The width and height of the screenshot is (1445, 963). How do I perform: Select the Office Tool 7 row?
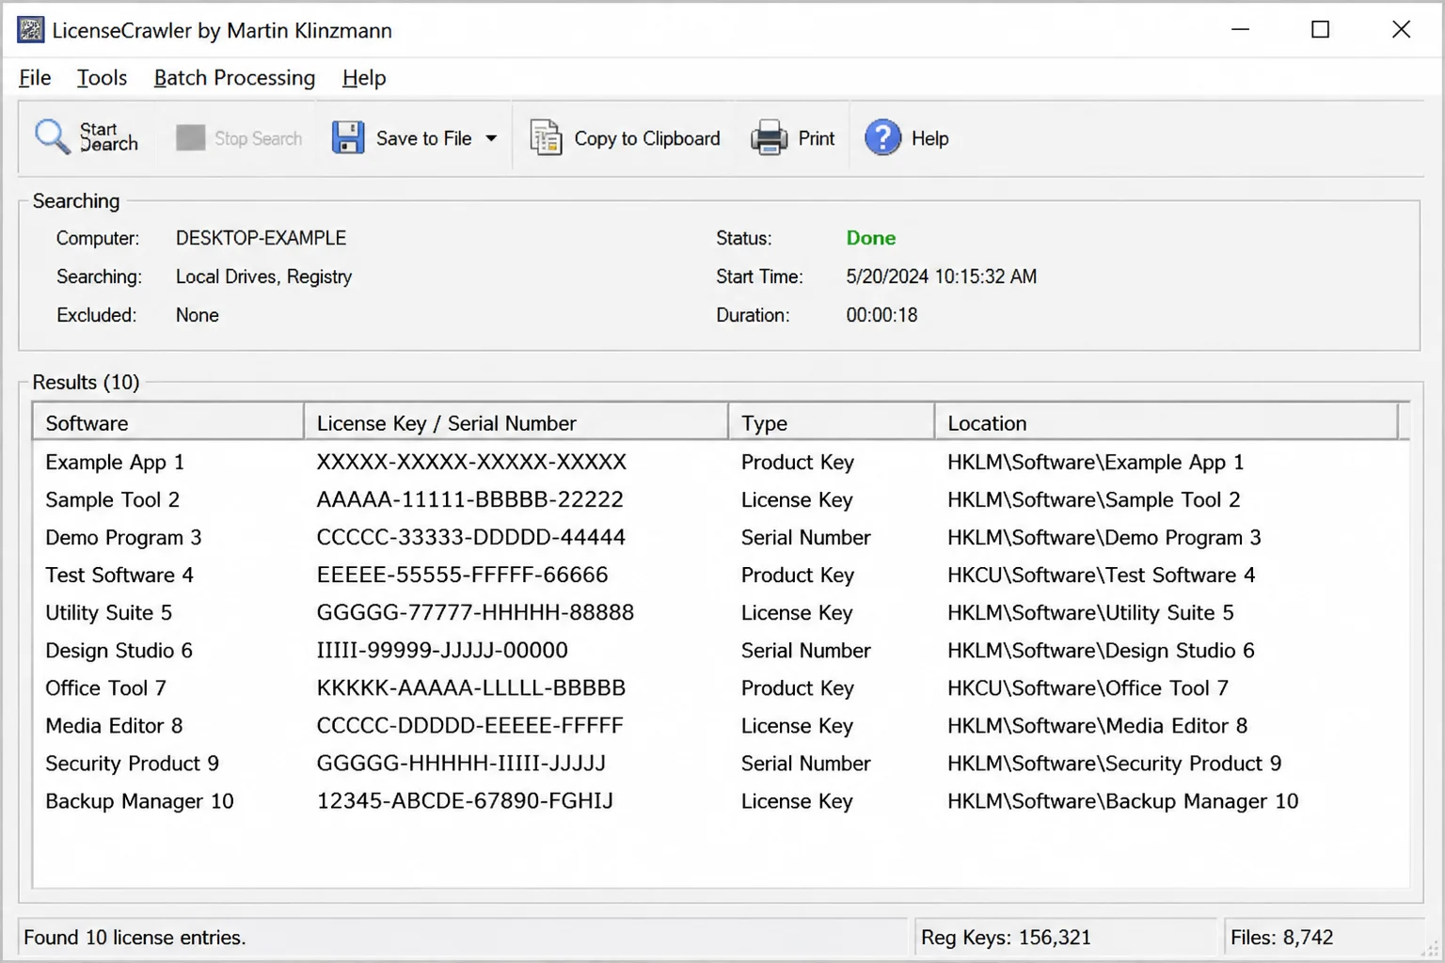pyautogui.click(x=721, y=687)
